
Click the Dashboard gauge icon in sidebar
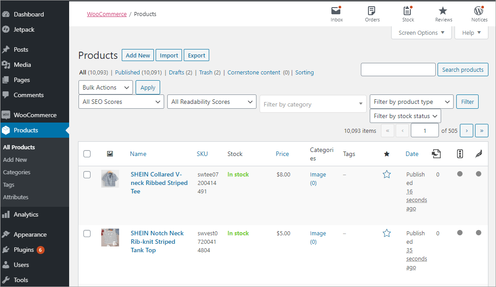coord(6,14)
